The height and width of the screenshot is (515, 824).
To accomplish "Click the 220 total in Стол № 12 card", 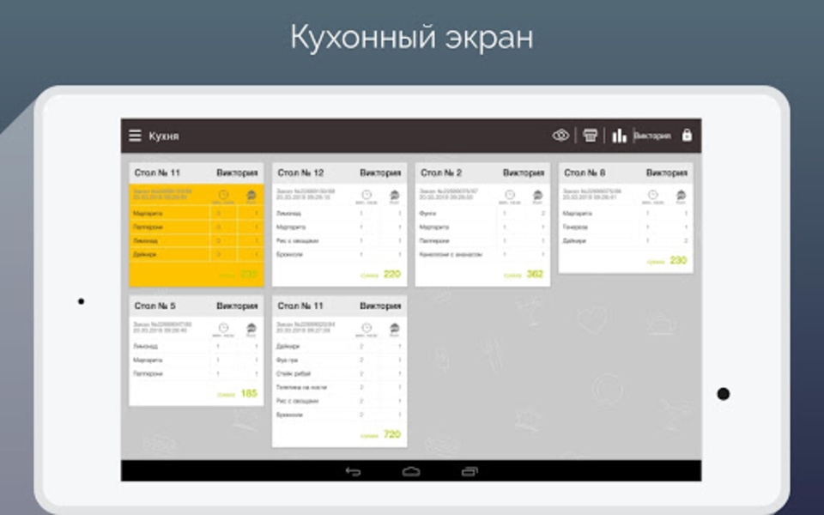I will pyautogui.click(x=392, y=275).
